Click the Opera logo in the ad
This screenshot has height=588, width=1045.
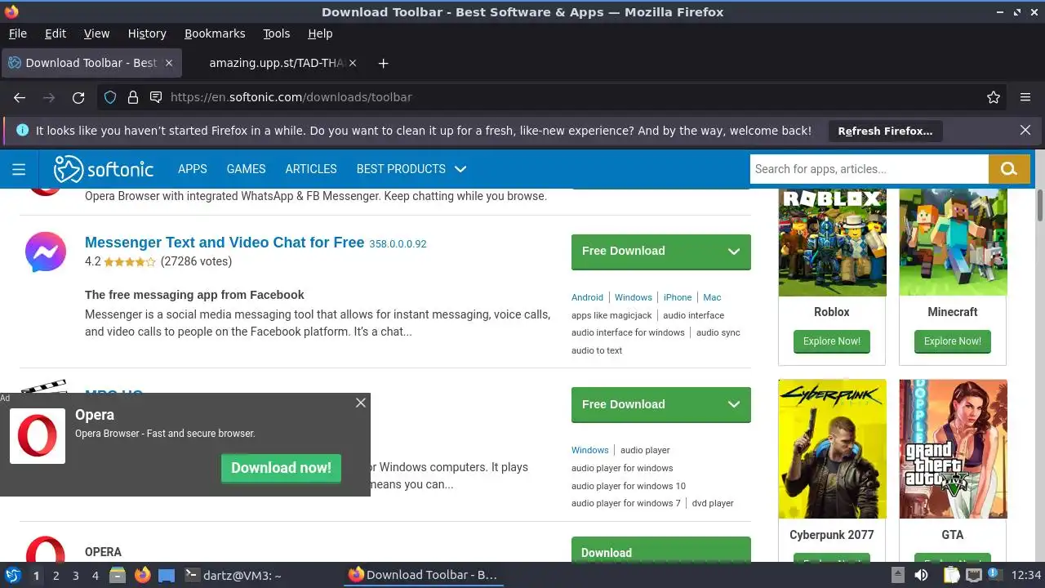click(38, 436)
